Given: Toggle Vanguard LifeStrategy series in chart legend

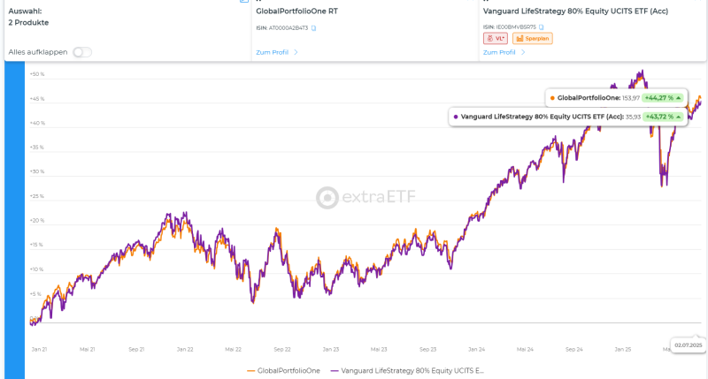Looking at the screenshot, I should tap(409, 370).
